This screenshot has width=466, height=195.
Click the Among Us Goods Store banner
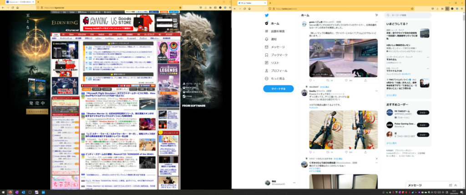pos(117,23)
